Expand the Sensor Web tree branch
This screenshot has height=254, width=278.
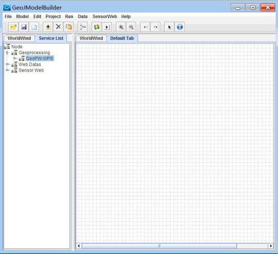coord(8,70)
